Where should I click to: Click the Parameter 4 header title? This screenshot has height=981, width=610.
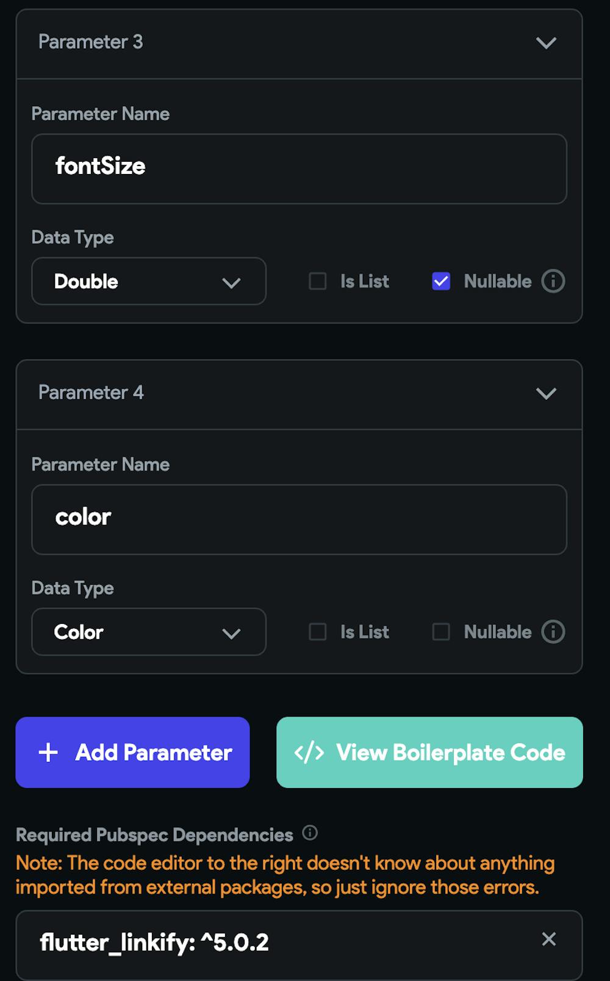pyautogui.click(x=91, y=393)
